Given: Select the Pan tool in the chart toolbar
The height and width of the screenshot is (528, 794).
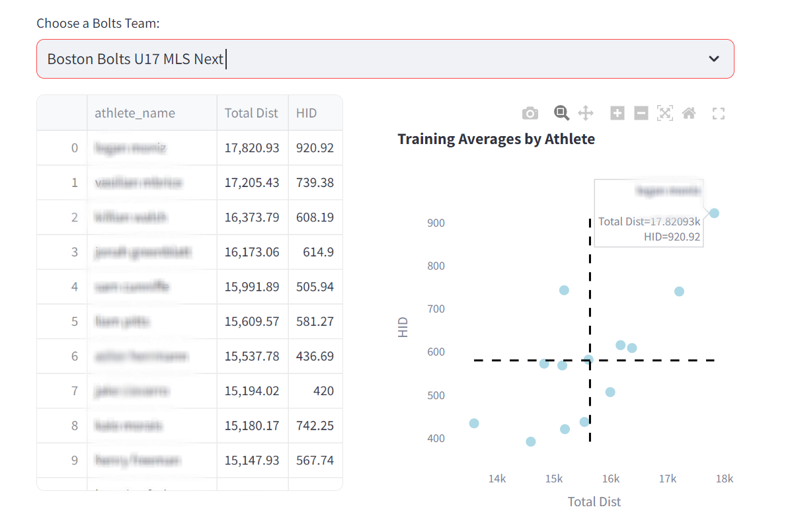Looking at the screenshot, I should (x=585, y=112).
